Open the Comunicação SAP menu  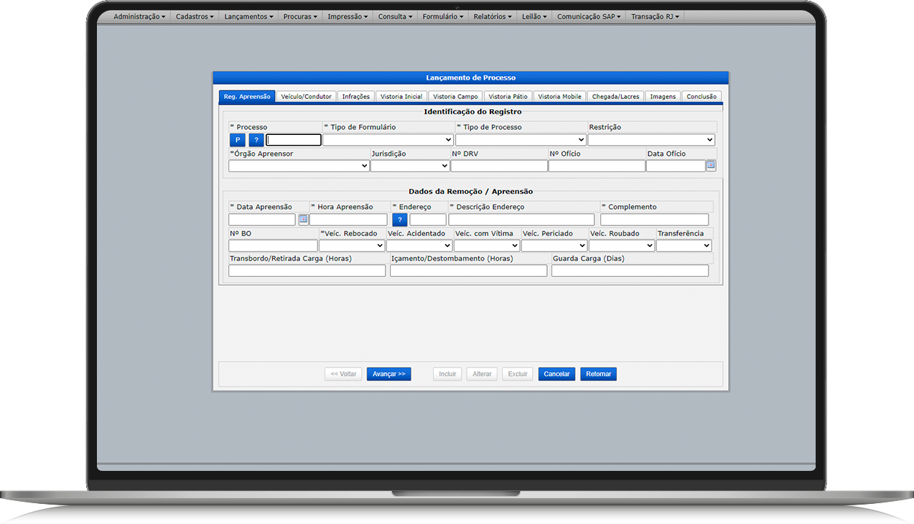[x=589, y=17]
